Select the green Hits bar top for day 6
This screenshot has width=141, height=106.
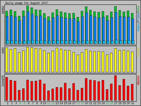pyautogui.click(x=28, y=9)
